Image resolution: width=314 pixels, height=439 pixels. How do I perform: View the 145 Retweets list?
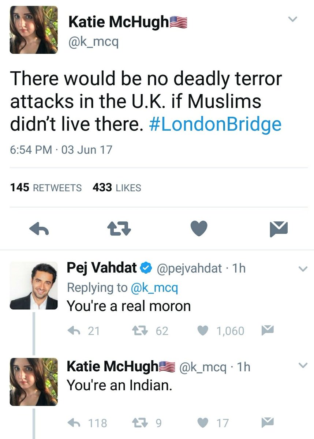[46, 188]
